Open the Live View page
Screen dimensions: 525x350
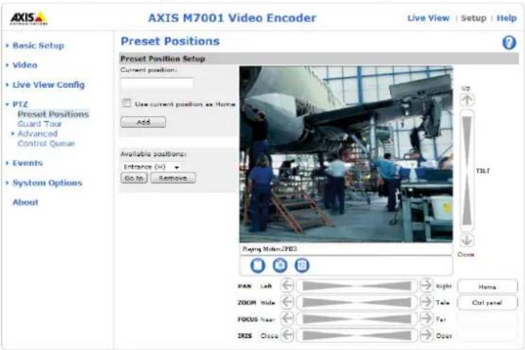(429, 18)
